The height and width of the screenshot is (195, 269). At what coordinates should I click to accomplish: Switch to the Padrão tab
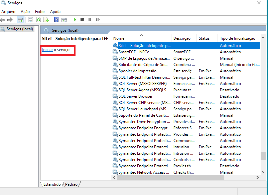pyautogui.click(x=72, y=184)
